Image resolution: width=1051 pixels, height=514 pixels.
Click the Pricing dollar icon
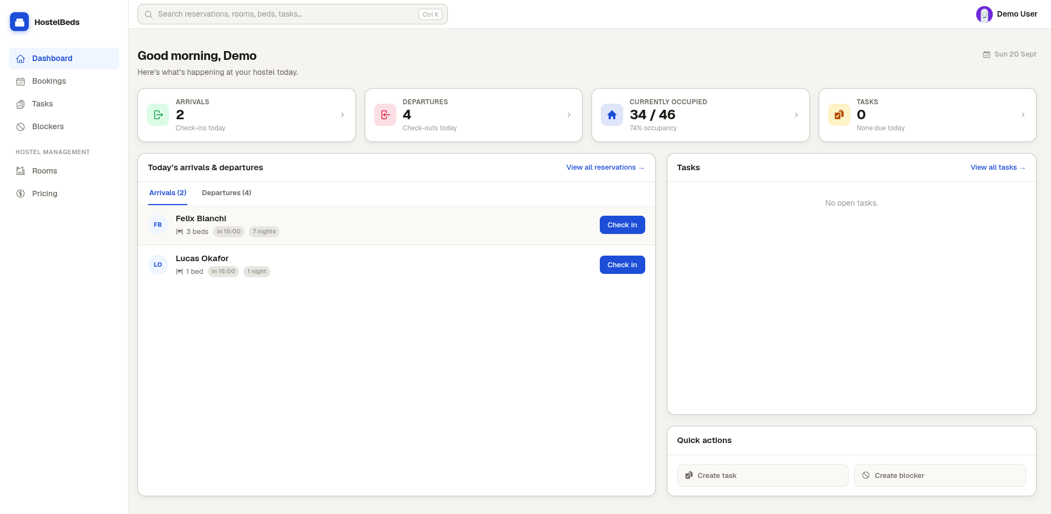tap(21, 194)
